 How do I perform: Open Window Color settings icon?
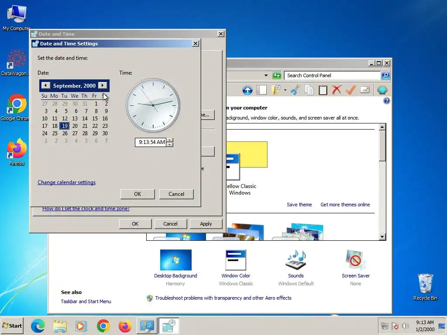click(x=236, y=260)
